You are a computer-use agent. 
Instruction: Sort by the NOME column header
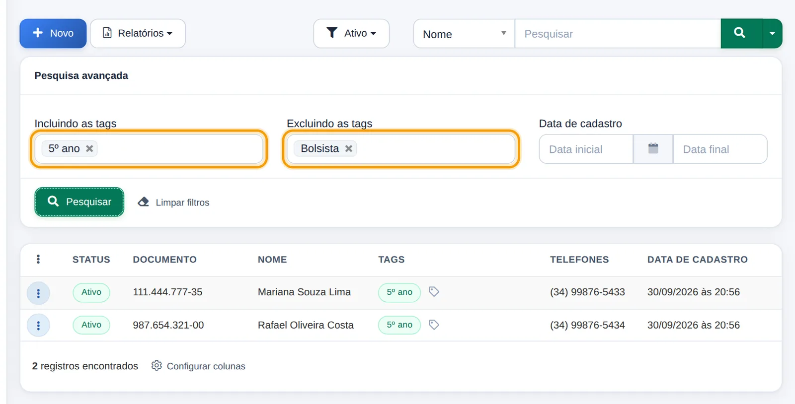(x=272, y=260)
